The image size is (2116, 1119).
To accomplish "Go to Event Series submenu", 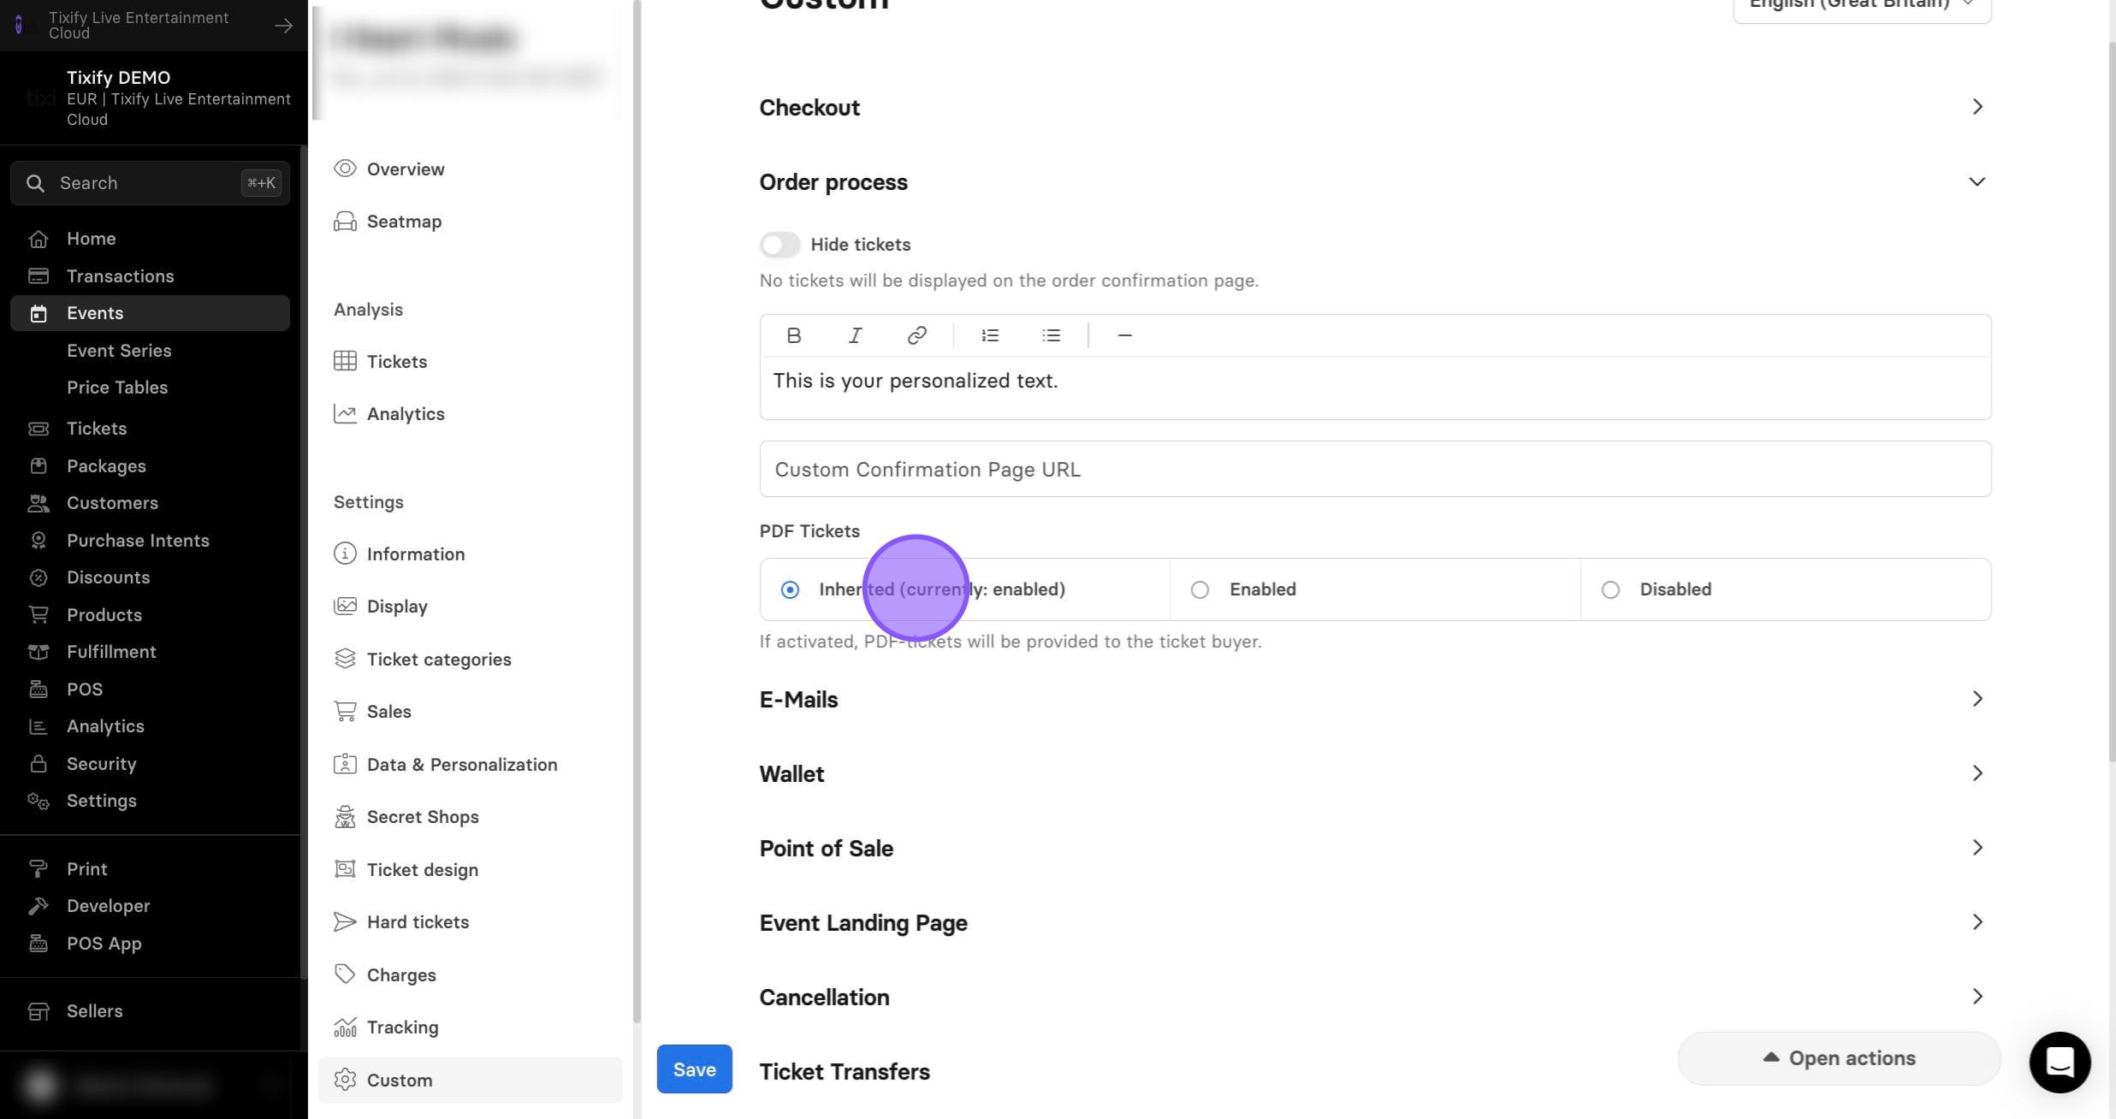I will [119, 350].
